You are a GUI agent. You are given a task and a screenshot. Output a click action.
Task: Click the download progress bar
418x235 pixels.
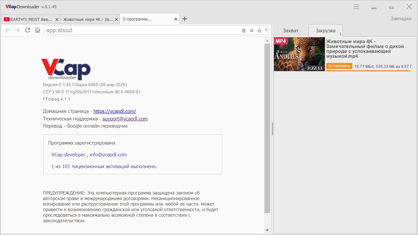tap(371, 70)
